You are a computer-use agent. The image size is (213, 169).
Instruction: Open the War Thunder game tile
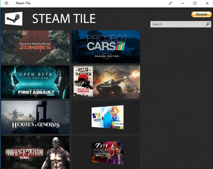point(106,82)
